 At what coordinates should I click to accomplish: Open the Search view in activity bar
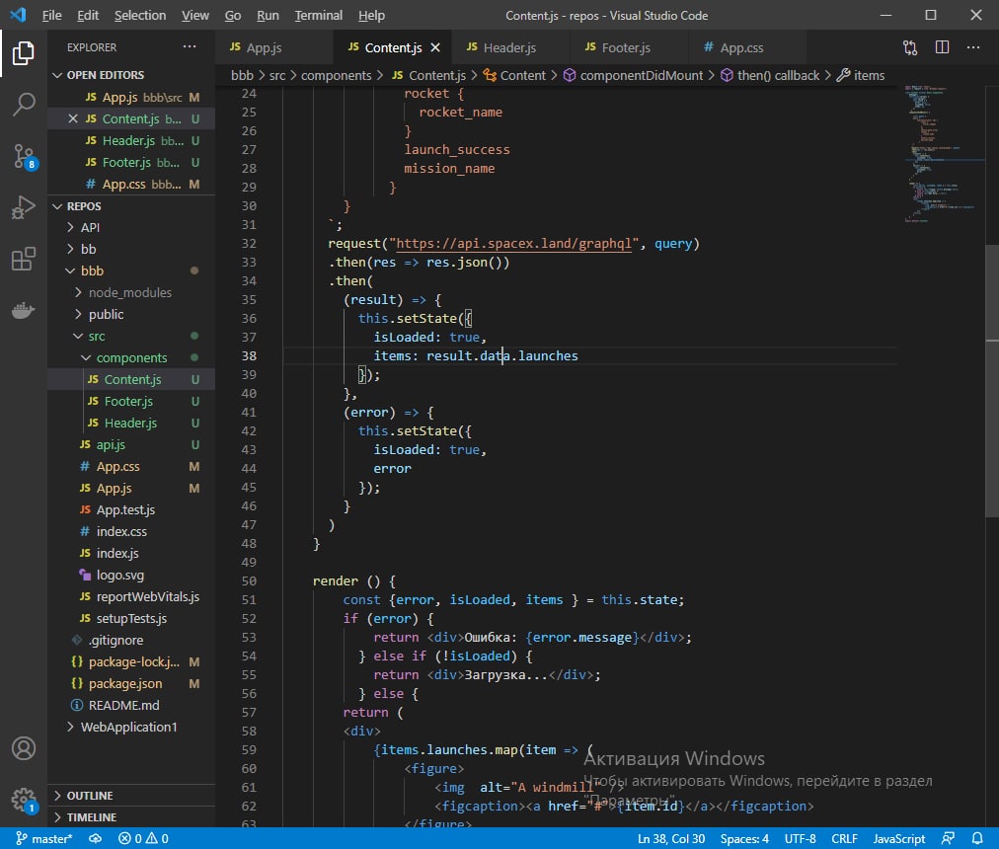pos(24,105)
